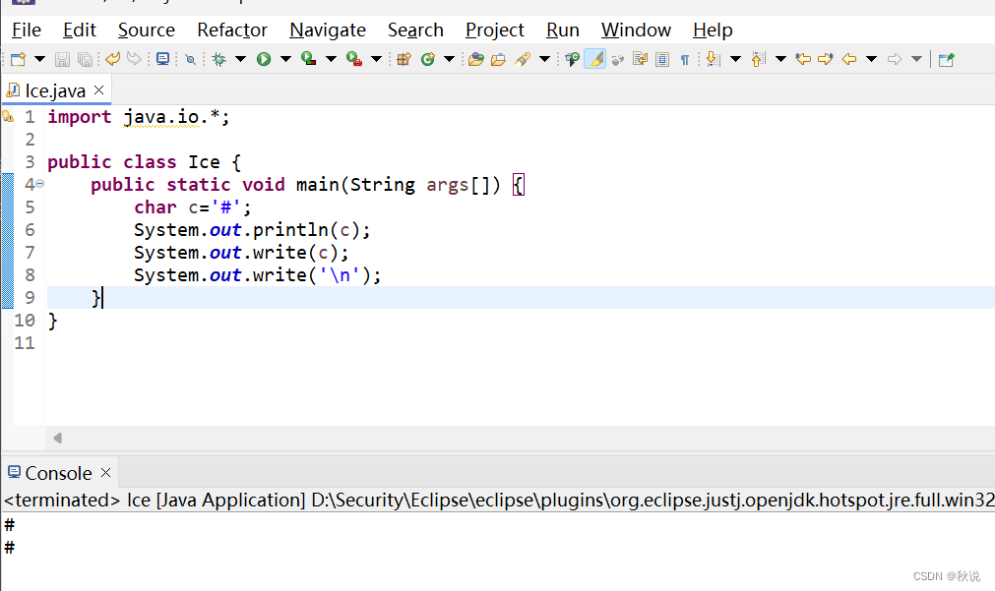Toggle Mark Occurrences highlighter
Screen dimensions: 995x591
pyautogui.click(x=594, y=59)
